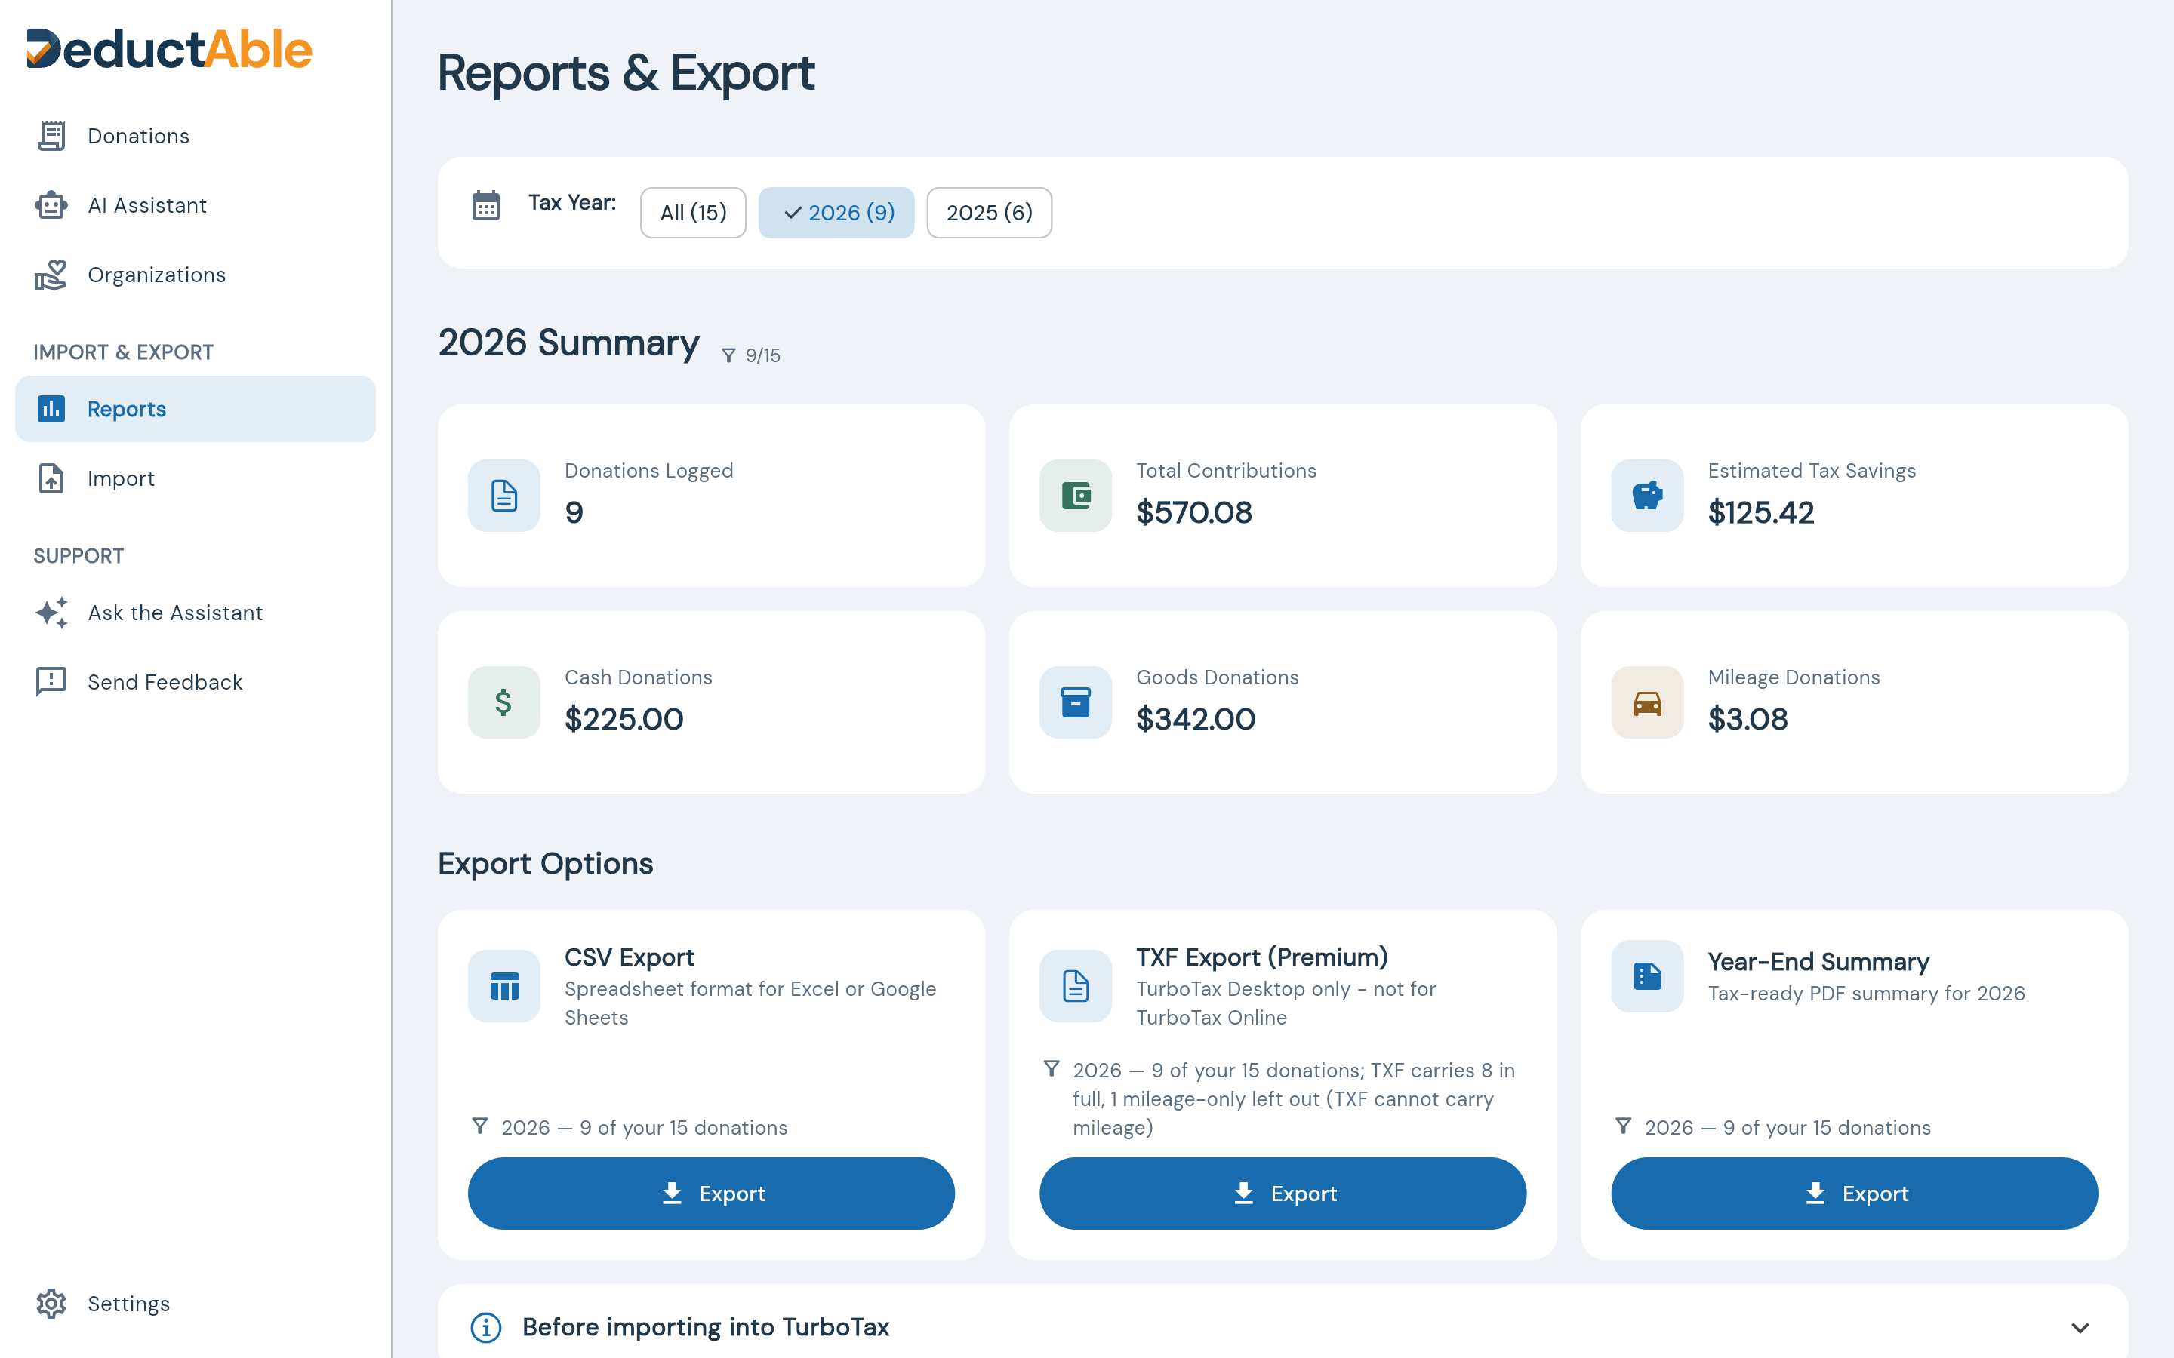Export the Year-End Summary PDF

tap(1854, 1194)
